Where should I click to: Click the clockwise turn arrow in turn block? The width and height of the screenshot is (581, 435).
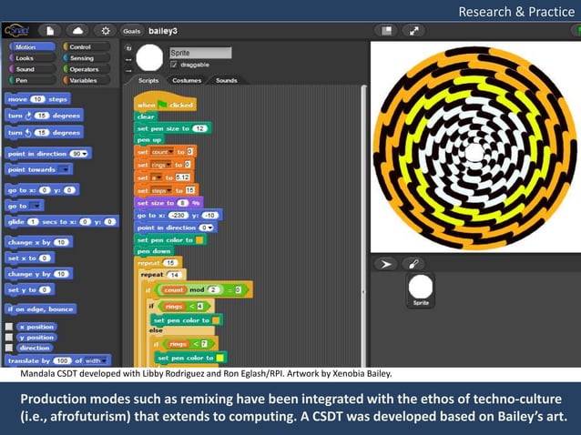[x=28, y=116]
